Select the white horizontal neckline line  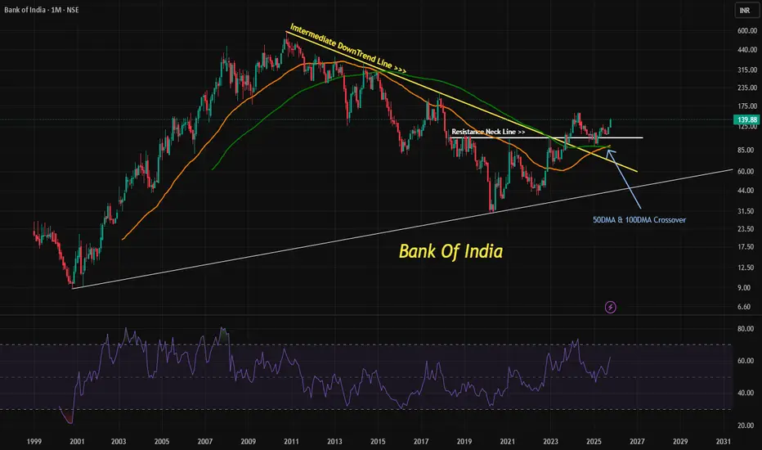(546, 137)
